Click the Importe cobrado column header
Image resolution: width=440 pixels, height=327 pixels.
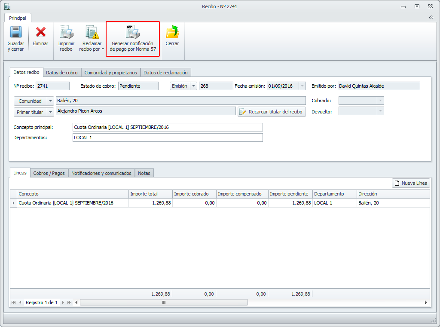pos(194,194)
